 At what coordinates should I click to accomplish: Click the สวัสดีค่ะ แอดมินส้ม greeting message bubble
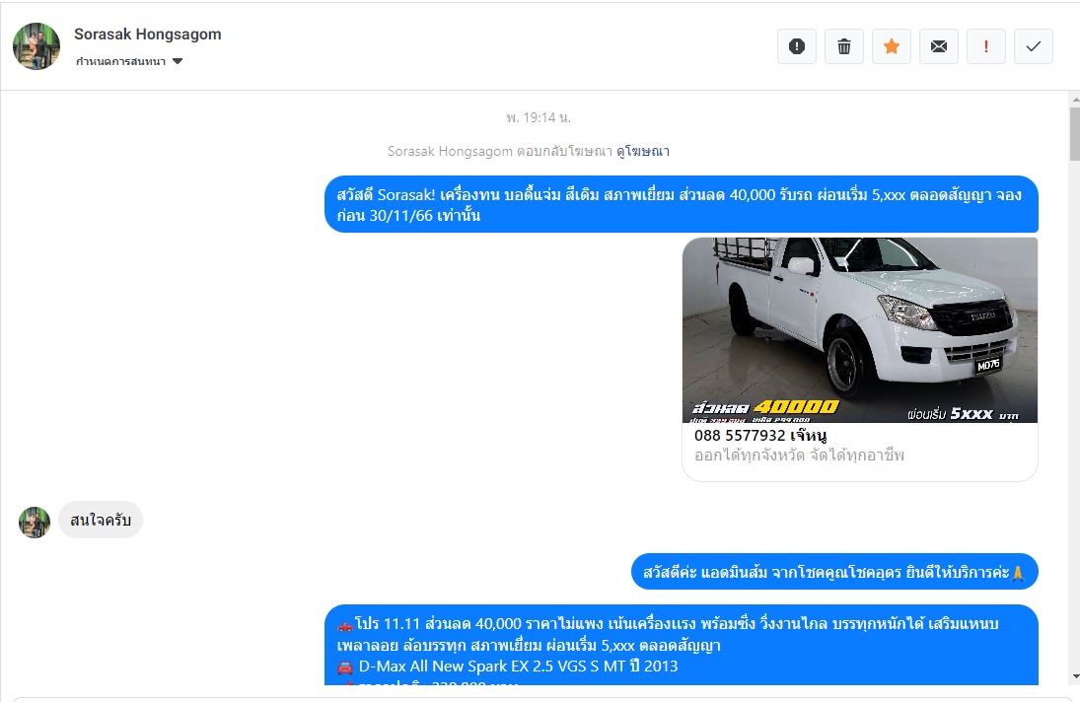coord(834,572)
